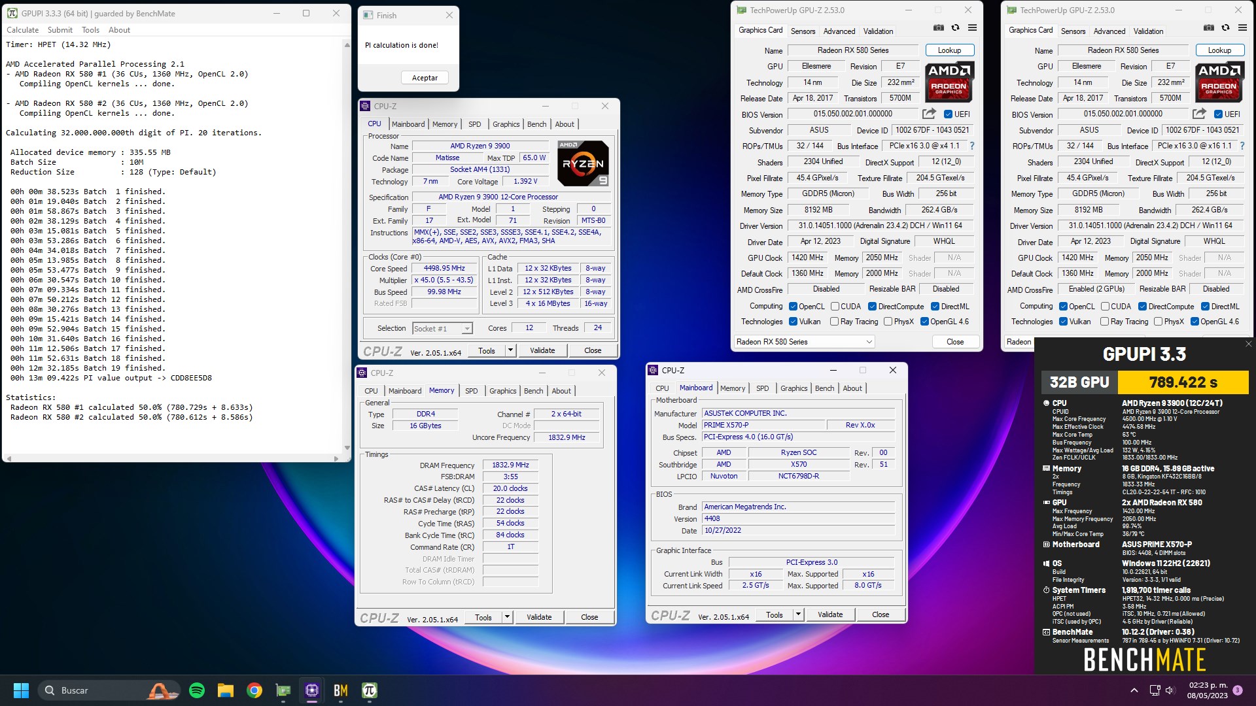This screenshot has width=1256, height=706.
Task: Open Google Chrome from the taskbar
Action: pyautogui.click(x=254, y=690)
